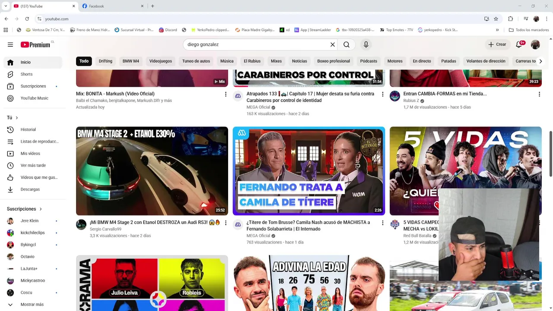Open options menu for Camila Nash video
Viewport: 553px width, 311px height.
[x=382, y=223]
